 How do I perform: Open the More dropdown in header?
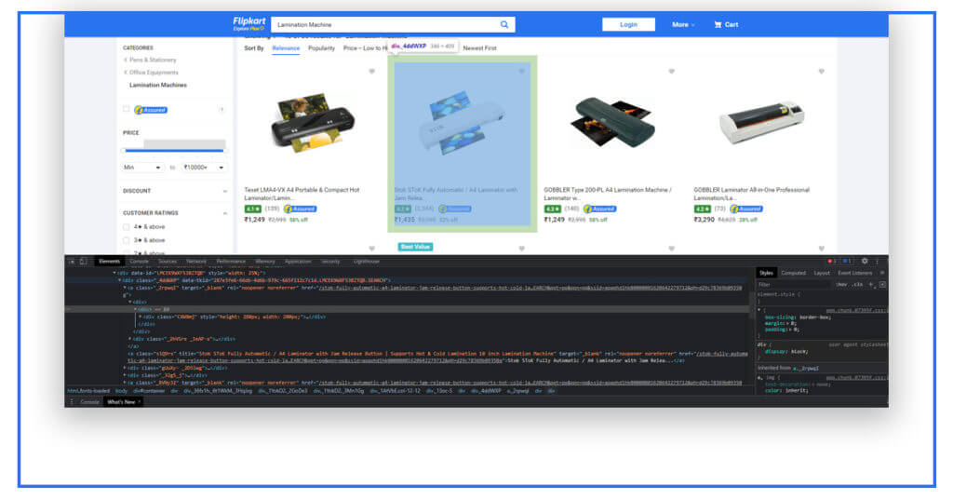[x=682, y=24]
